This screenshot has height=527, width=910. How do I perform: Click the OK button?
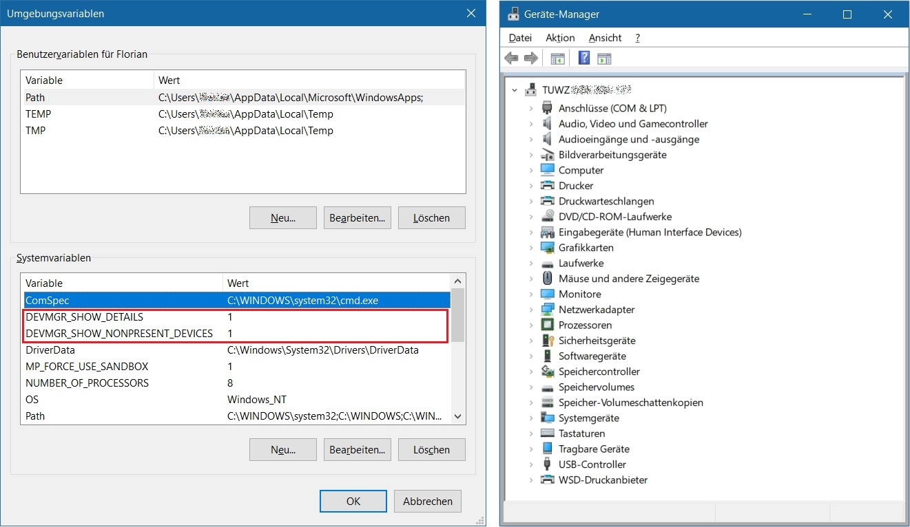pos(353,502)
